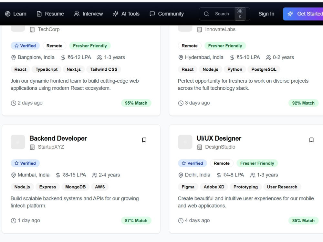Viewport: 323px width, 242px height.
Task: Go to the Interview section
Action: click(x=89, y=14)
